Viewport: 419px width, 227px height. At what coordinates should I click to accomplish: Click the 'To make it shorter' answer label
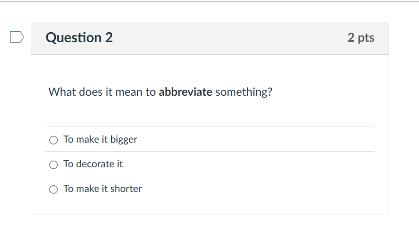102,189
